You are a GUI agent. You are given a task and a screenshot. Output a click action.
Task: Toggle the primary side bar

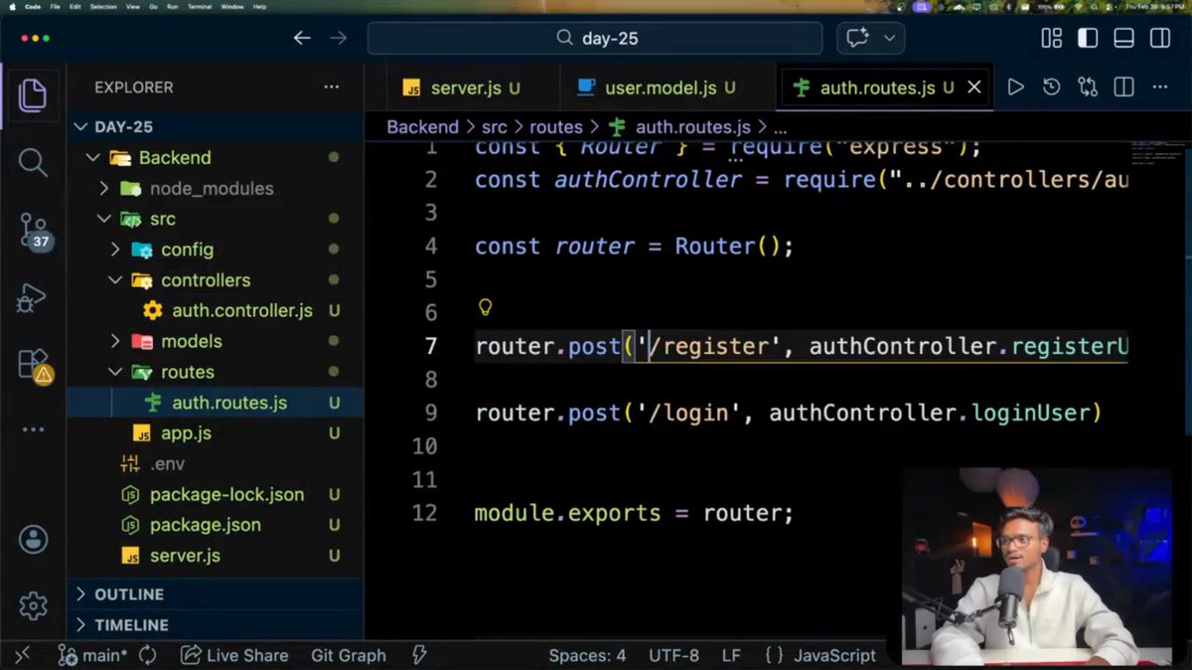[x=1088, y=39]
